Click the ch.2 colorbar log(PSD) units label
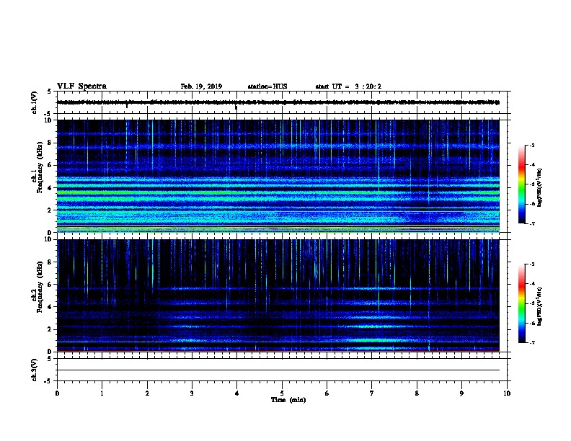The width and height of the screenshot is (571, 441). (539, 306)
